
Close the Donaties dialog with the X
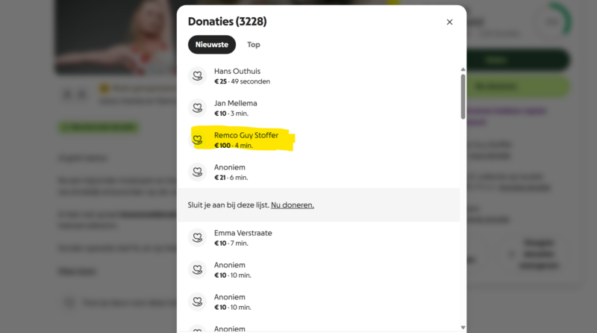[x=450, y=22]
